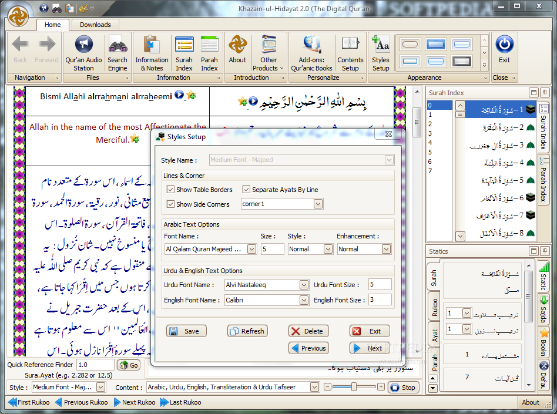557x414 pixels.
Task: Select the Parah Index vertical side tab
Action: (x=543, y=179)
